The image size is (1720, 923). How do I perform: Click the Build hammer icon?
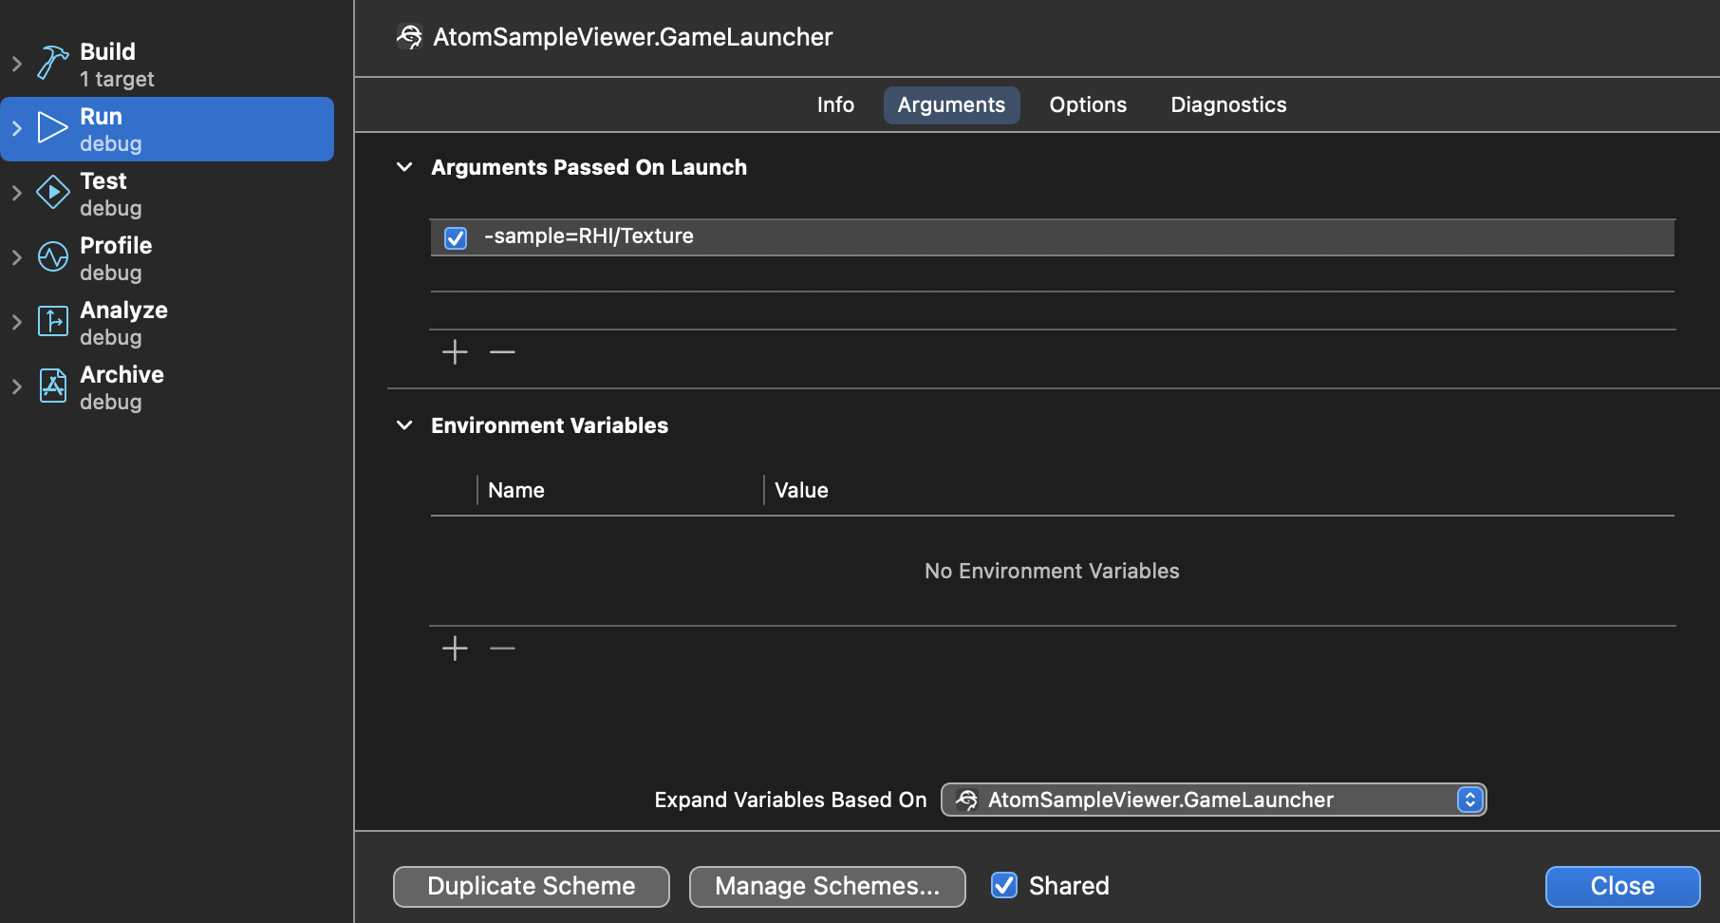(52, 64)
